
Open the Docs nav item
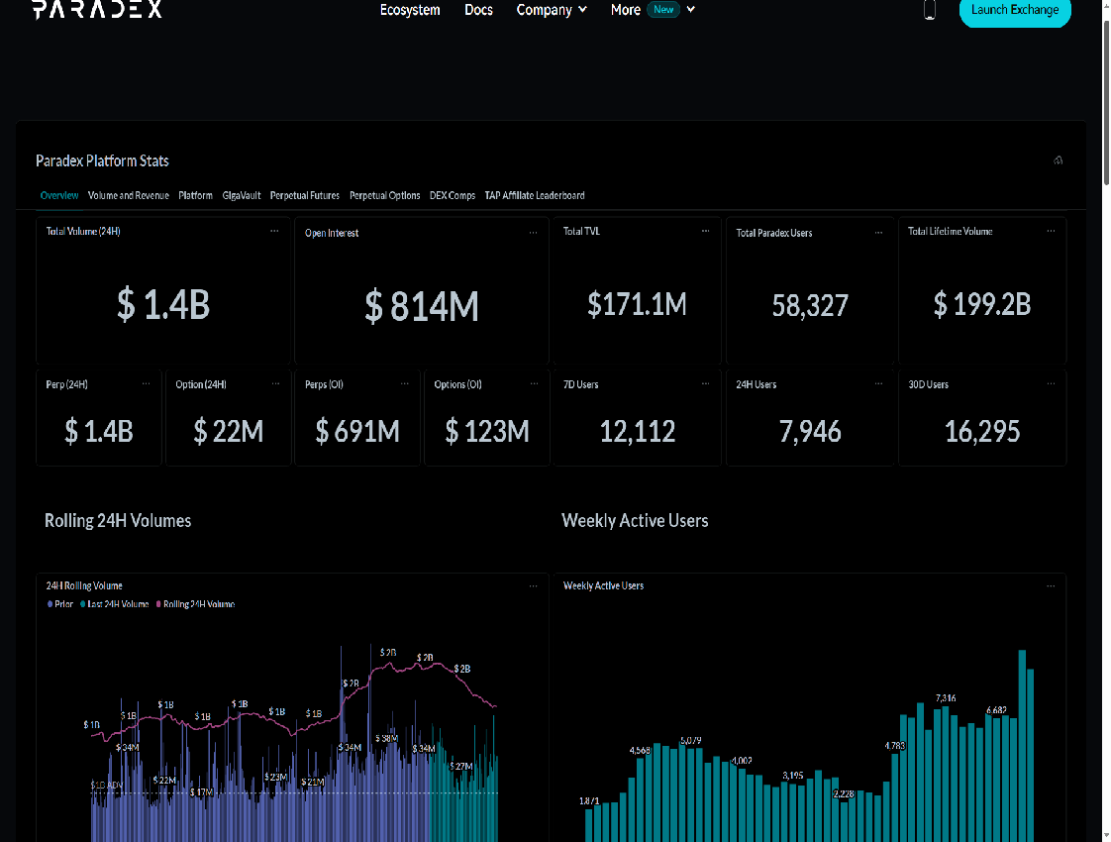click(478, 10)
